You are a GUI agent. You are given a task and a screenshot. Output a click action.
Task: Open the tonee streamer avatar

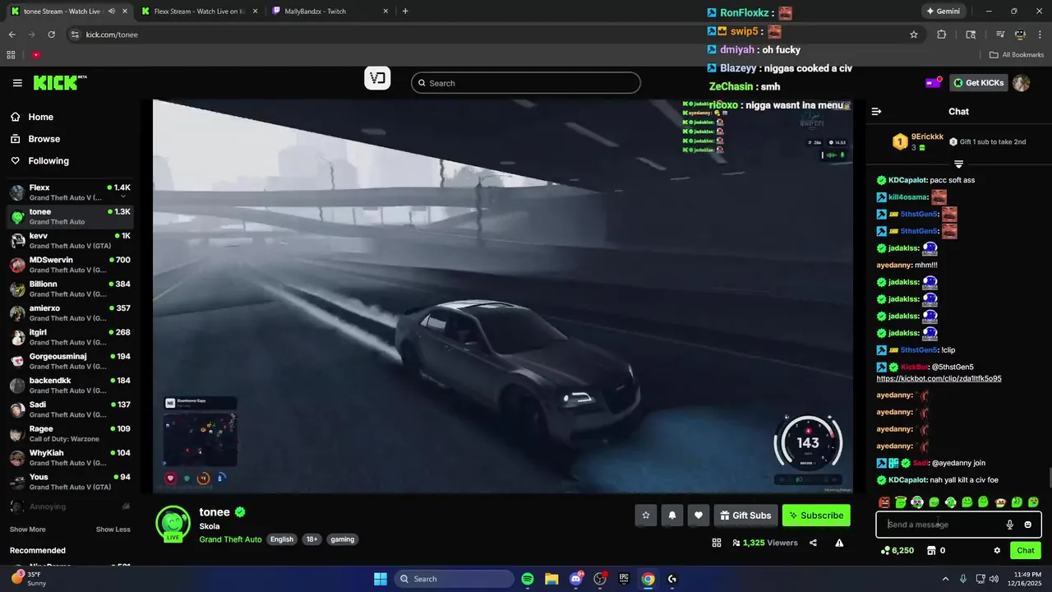pyautogui.click(x=173, y=523)
